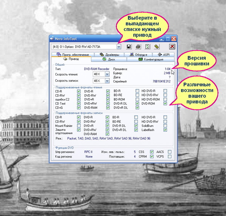
Task: Toggle DVD+R DL read formats checkbox
Action: point(137,108)
